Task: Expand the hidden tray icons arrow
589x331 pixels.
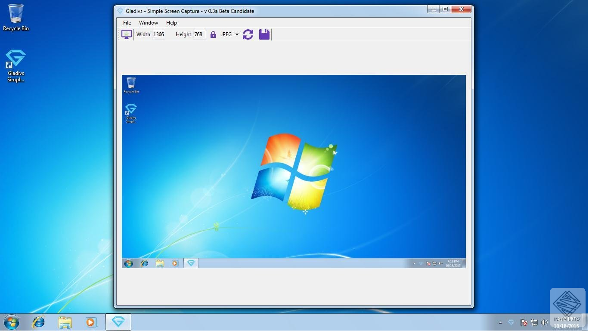Action: click(x=501, y=322)
